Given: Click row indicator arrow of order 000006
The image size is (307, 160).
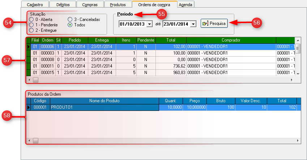Looking at the screenshot, I should (x=29, y=47).
